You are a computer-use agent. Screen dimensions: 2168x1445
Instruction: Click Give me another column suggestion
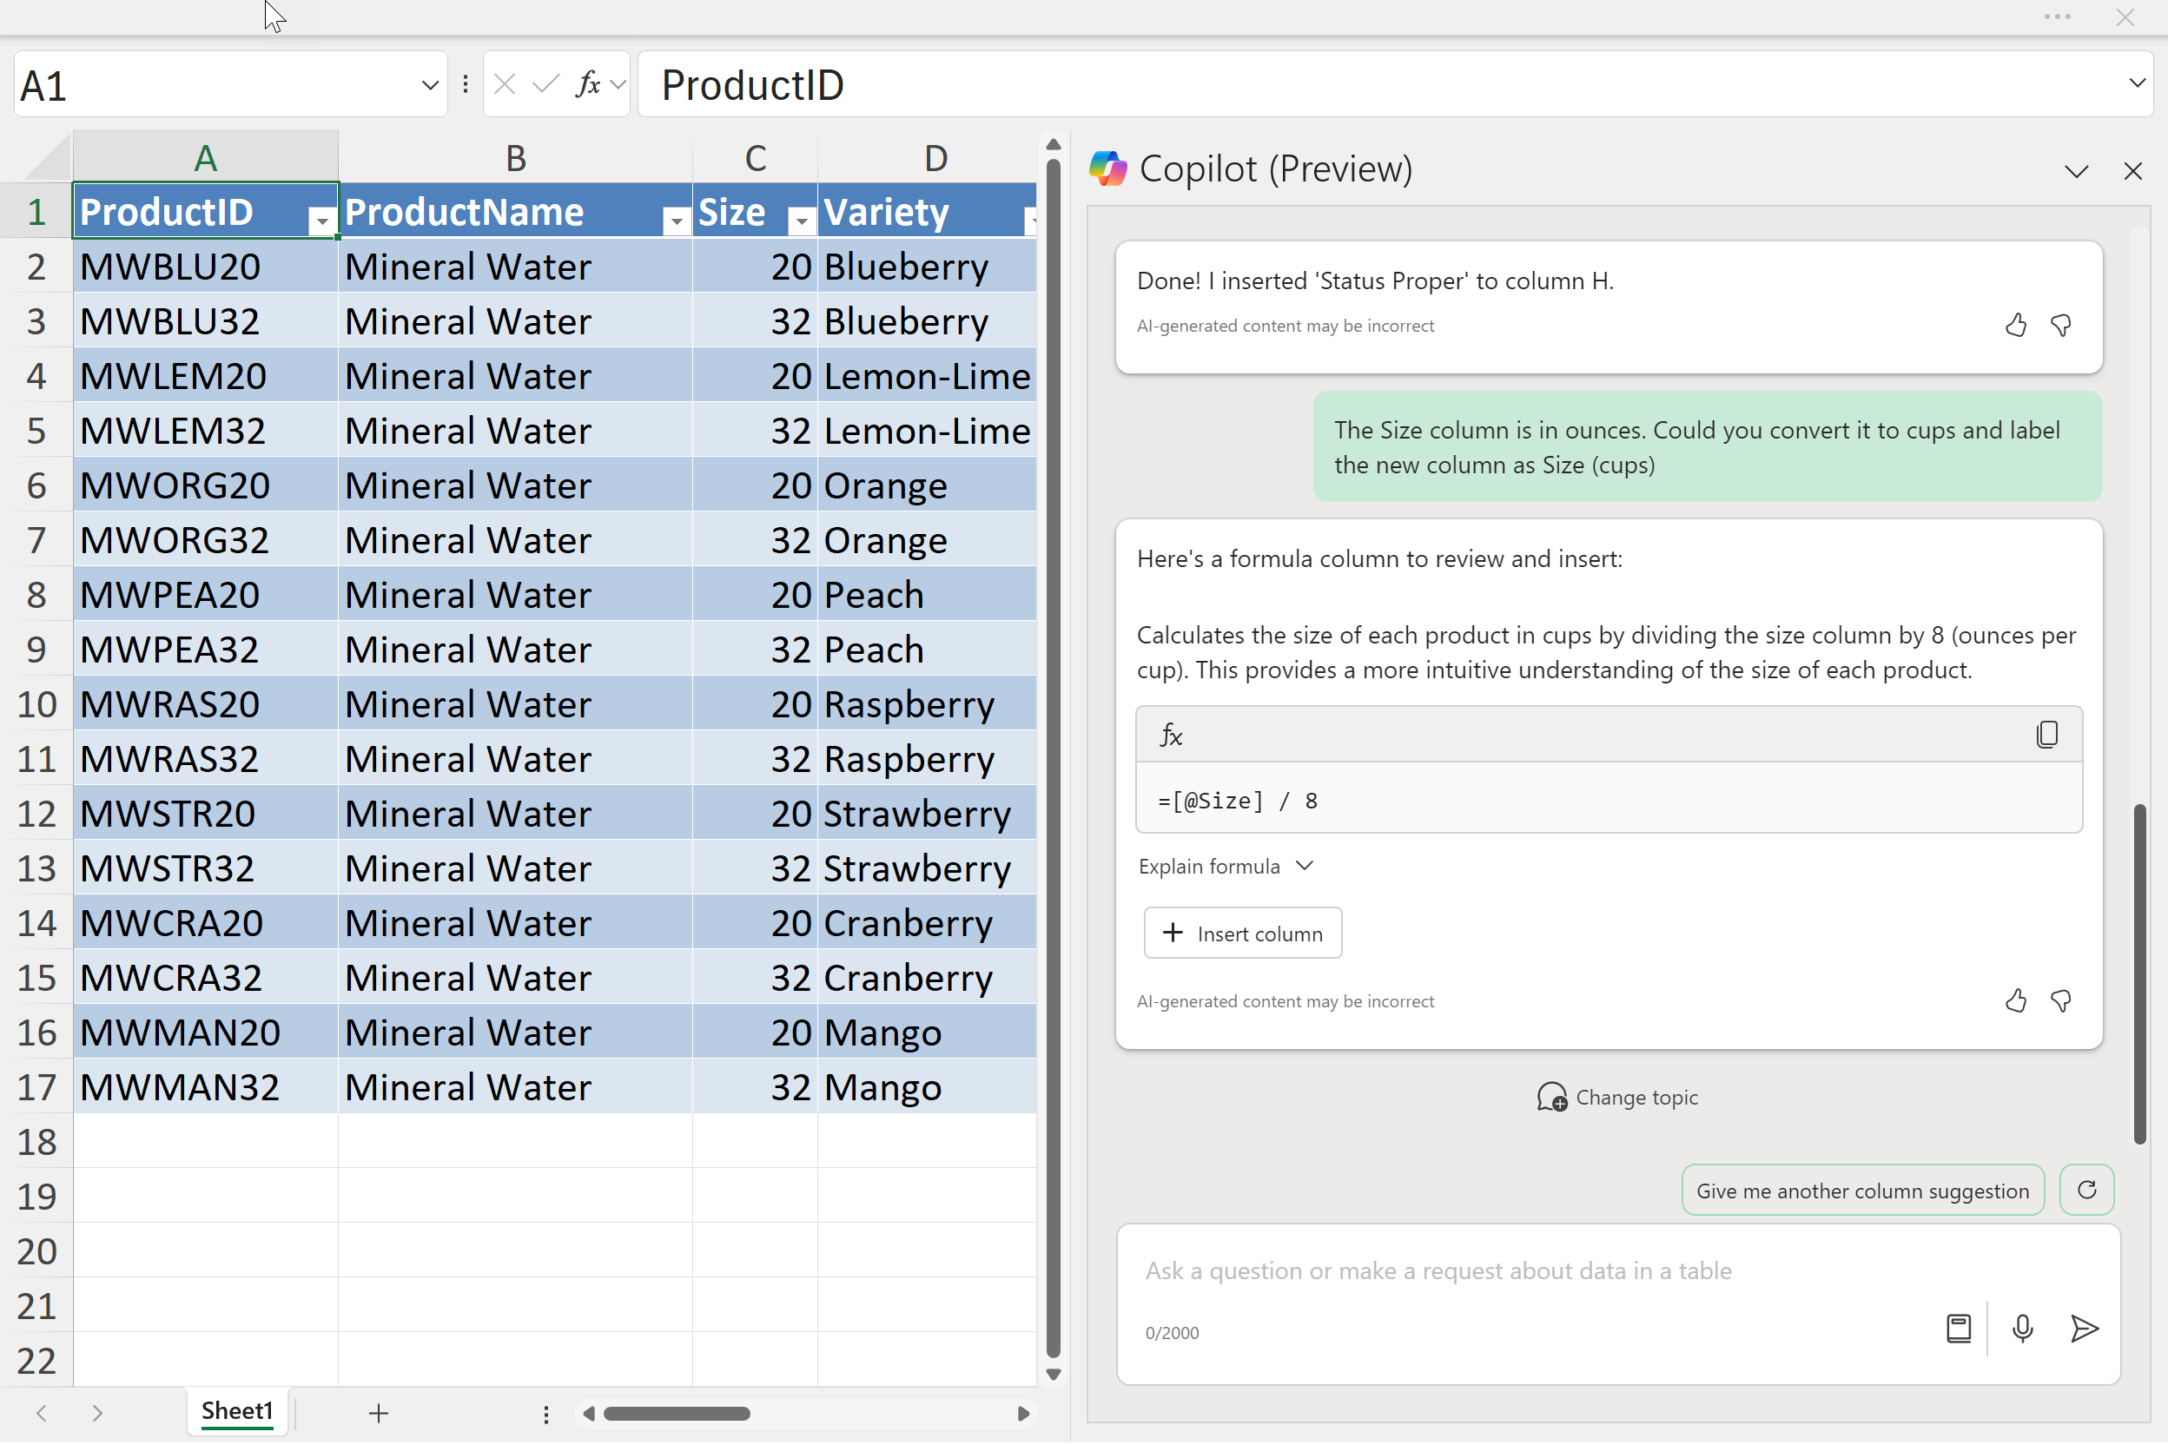click(1862, 1191)
